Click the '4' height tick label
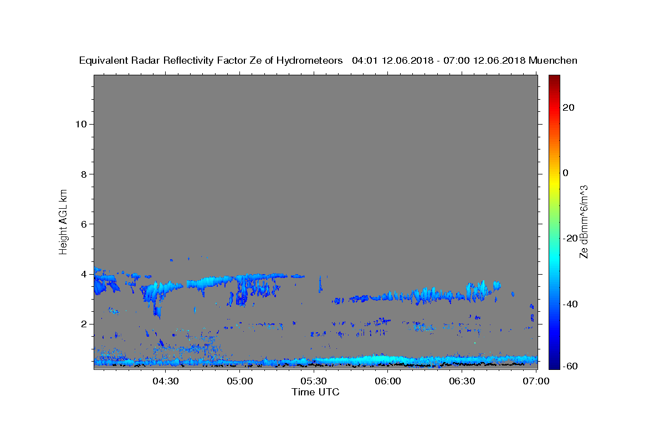 [84, 274]
